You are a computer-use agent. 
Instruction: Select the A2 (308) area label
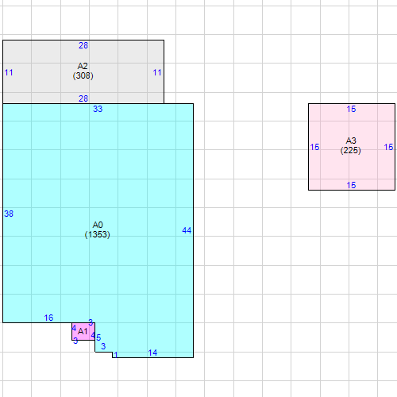[83, 71]
